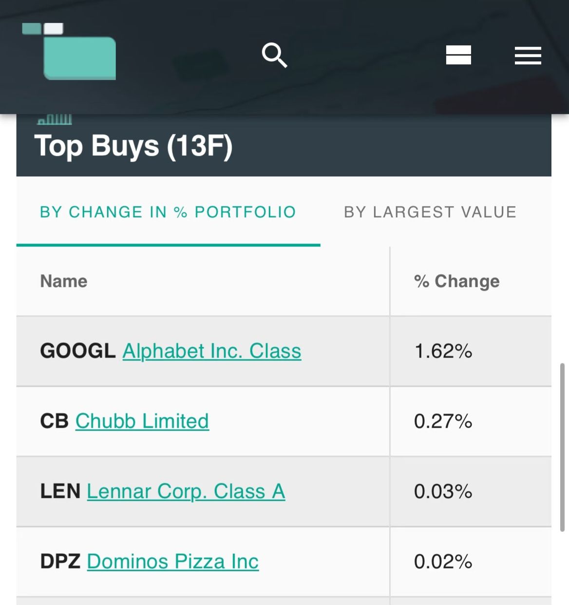Click the Top Buys (13F) heading
569x605 pixels.
(x=133, y=146)
